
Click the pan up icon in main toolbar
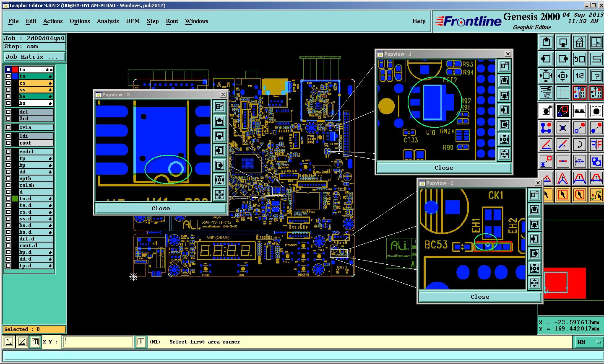tap(546, 42)
